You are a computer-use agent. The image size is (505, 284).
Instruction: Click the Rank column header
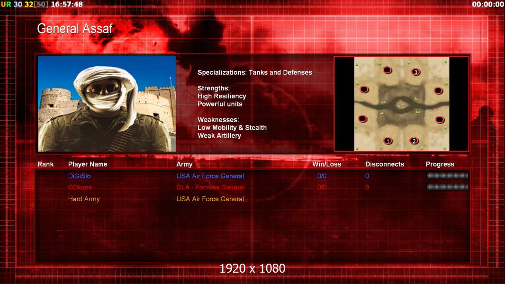(x=45, y=164)
